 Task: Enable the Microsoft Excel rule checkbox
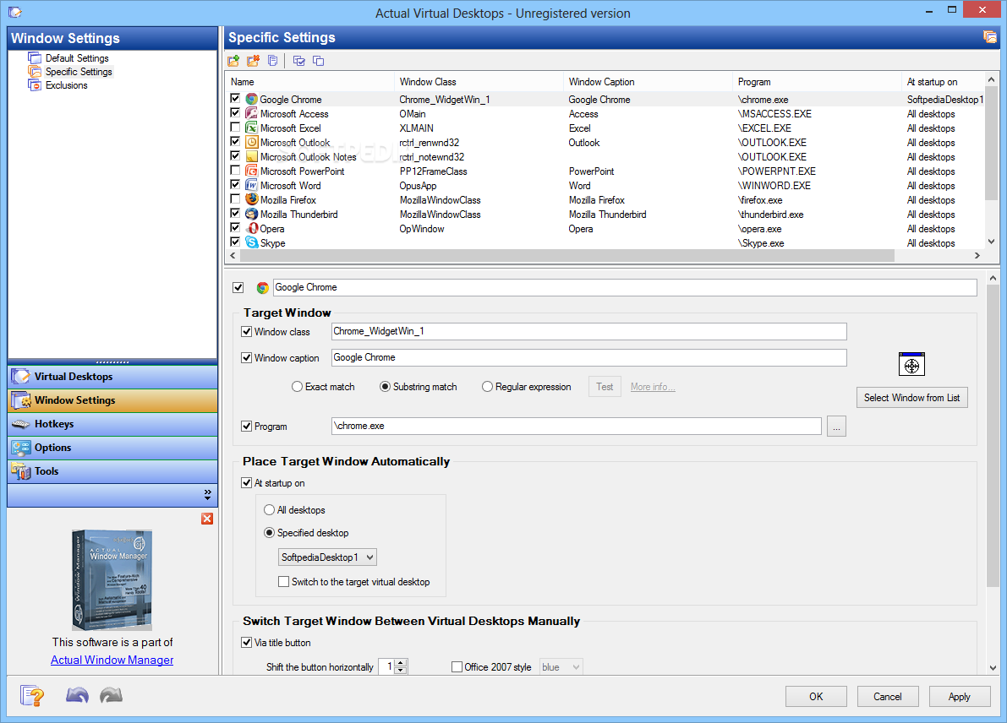click(235, 127)
